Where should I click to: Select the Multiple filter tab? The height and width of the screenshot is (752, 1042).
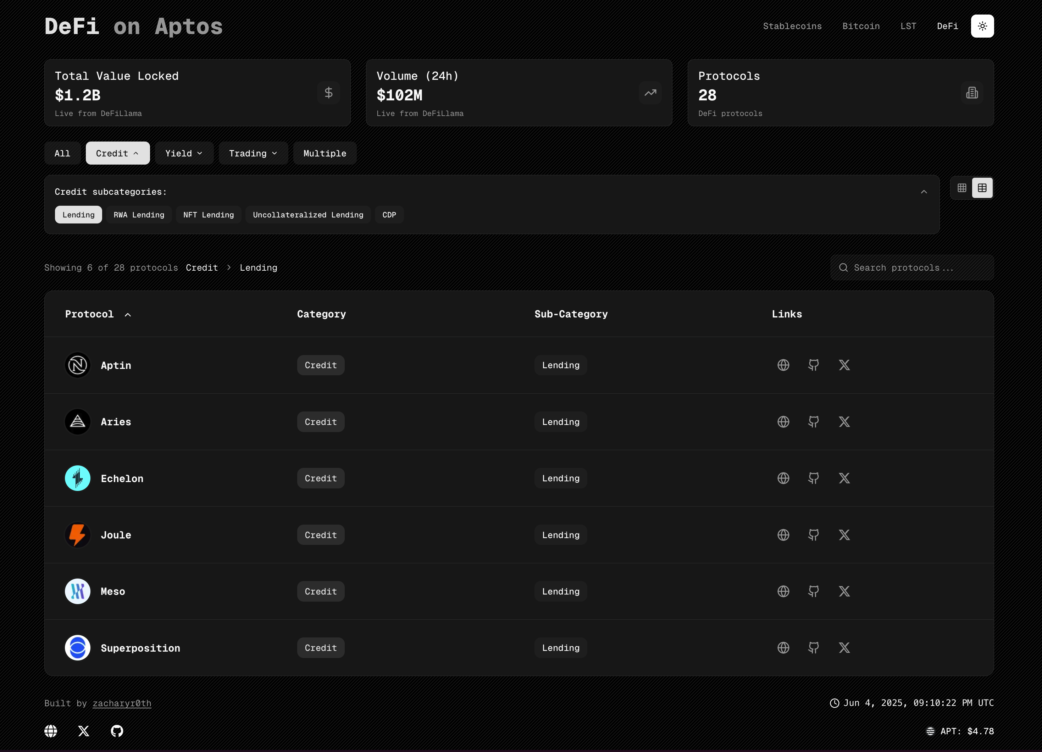325,153
